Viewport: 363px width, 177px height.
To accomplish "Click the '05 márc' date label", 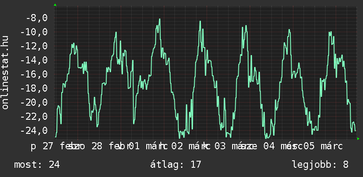I will click(322, 146).
